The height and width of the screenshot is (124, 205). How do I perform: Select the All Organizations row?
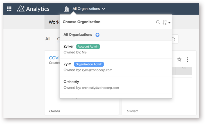point(116,35)
